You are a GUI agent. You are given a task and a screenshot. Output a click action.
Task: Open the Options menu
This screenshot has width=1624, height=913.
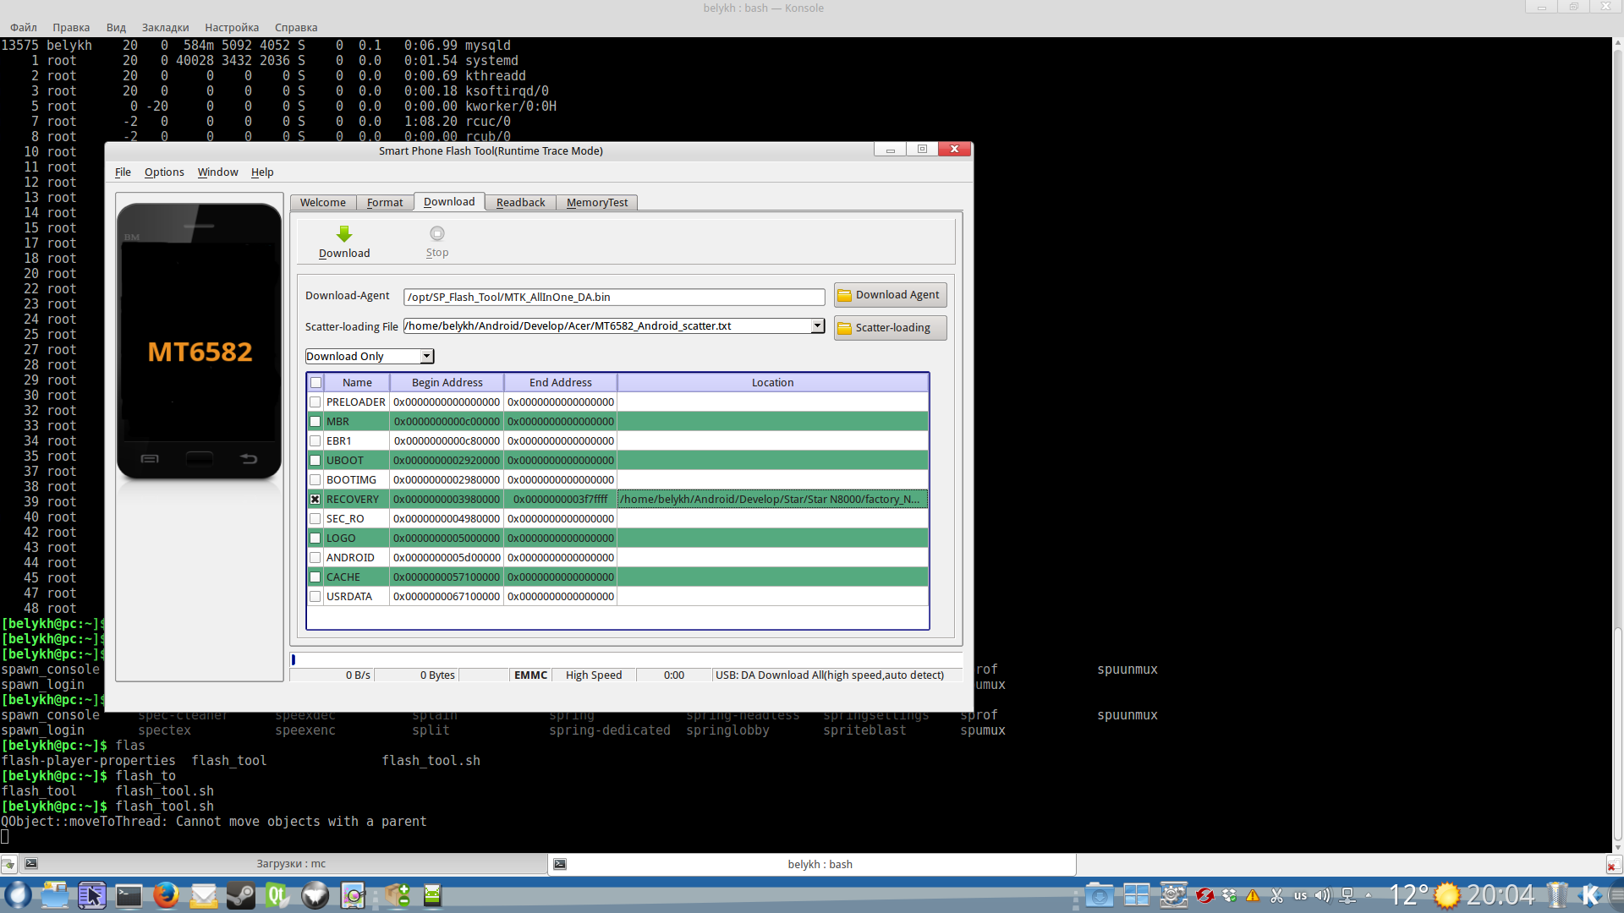click(x=164, y=172)
